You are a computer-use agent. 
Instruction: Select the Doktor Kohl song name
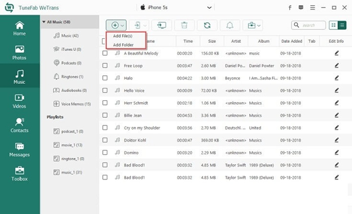click(x=135, y=140)
